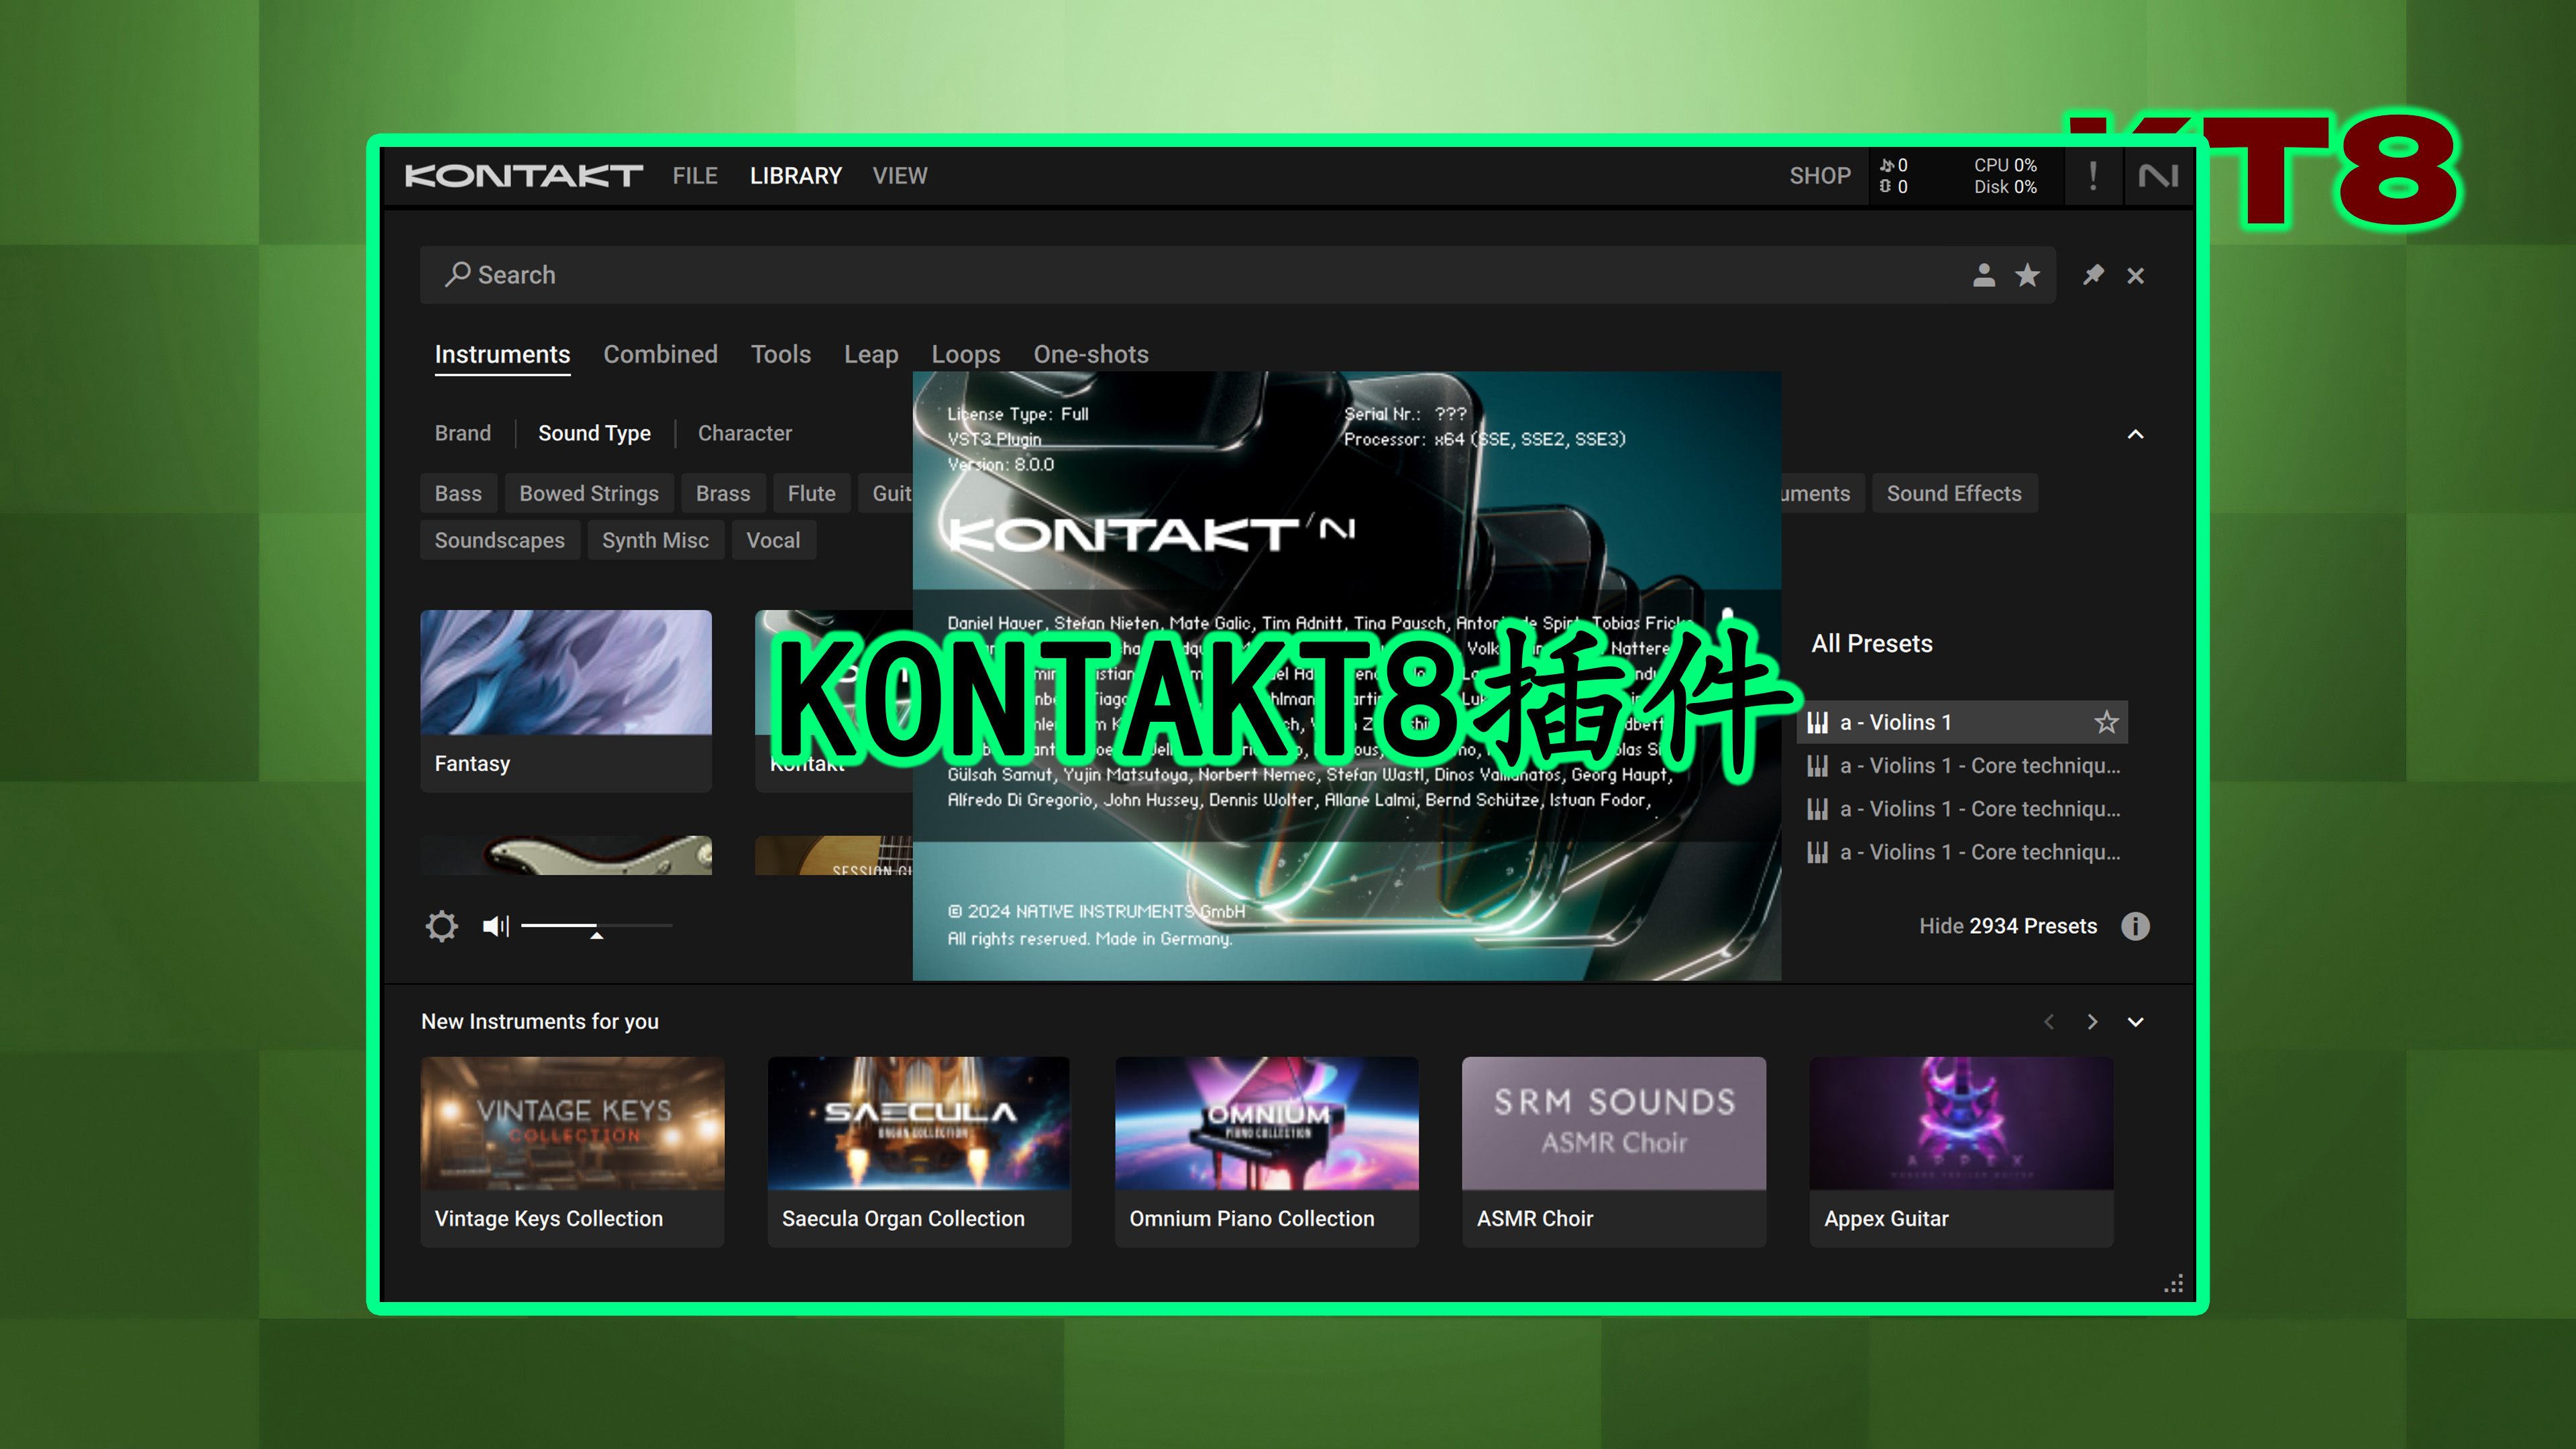Show info via the circled i icon
This screenshot has height=1449, width=2576.
point(2135,926)
